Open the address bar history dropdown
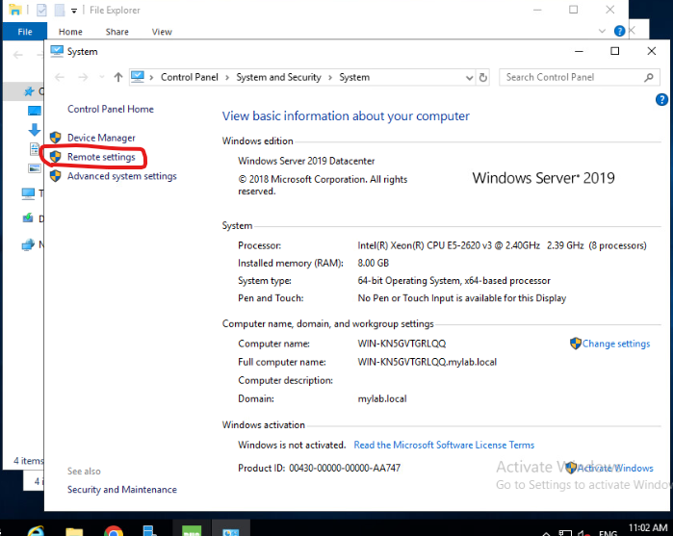673x536 pixels. point(469,78)
